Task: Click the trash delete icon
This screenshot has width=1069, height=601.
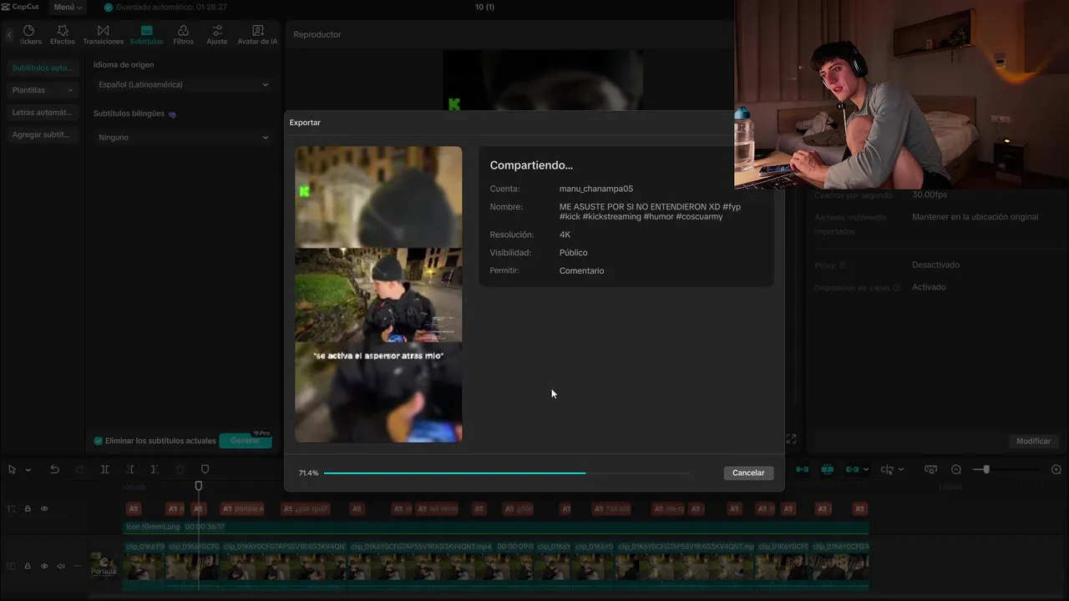Action: (x=180, y=470)
